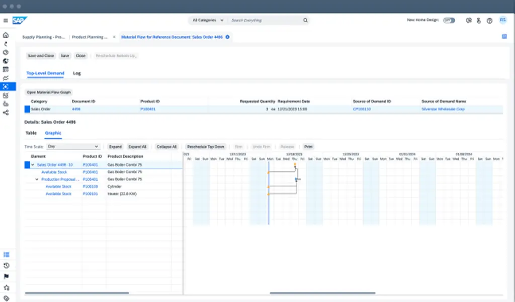Click the blue icon at the far right of the tab bar
This screenshot has width=515, height=302.
pyautogui.click(x=504, y=37)
